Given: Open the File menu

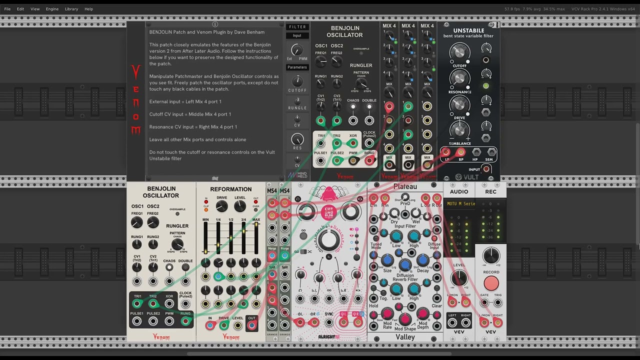Looking at the screenshot, I should pos(7,9).
